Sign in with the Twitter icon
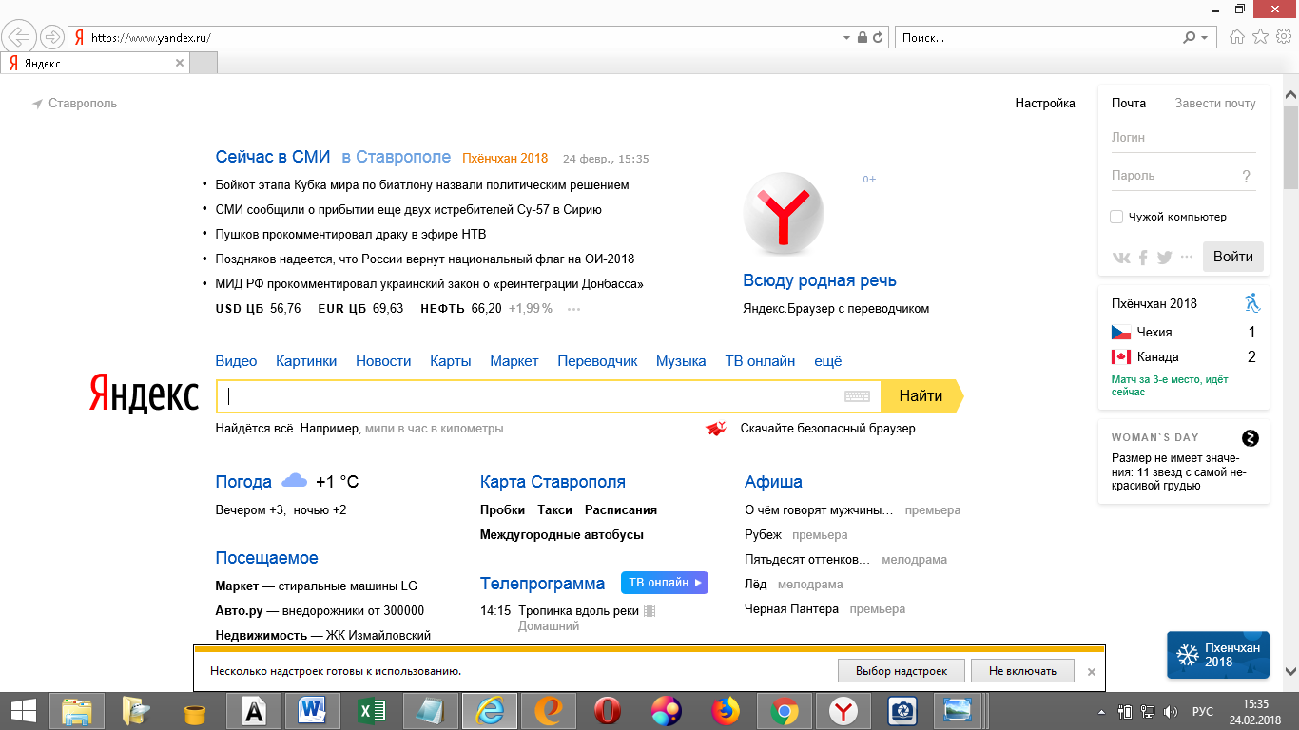Viewport: 1299px width, 730px height. [x=1164, y=257]
